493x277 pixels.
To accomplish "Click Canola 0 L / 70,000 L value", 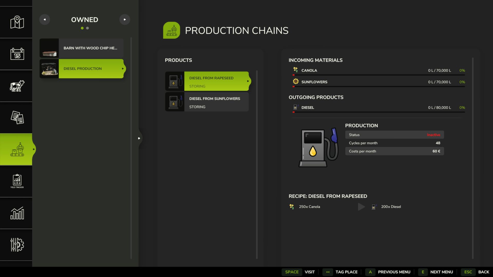I will point(439,70).
